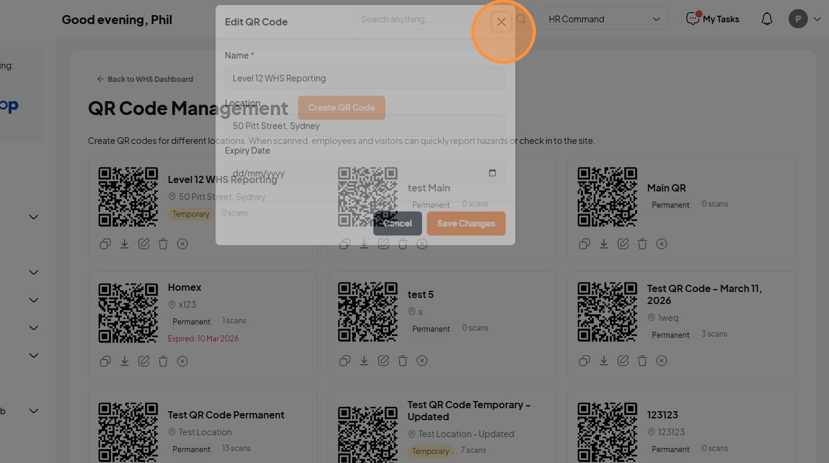Click the search magnifier icon
This screenshot has height=463, width=829.
[x=521, y=19]
